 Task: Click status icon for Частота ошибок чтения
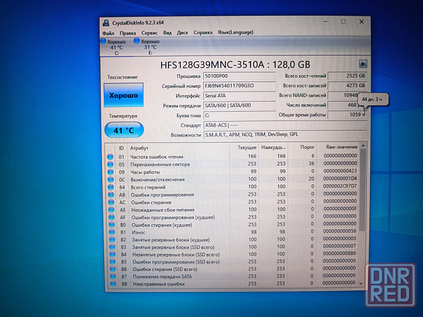(x=110, y=157)
